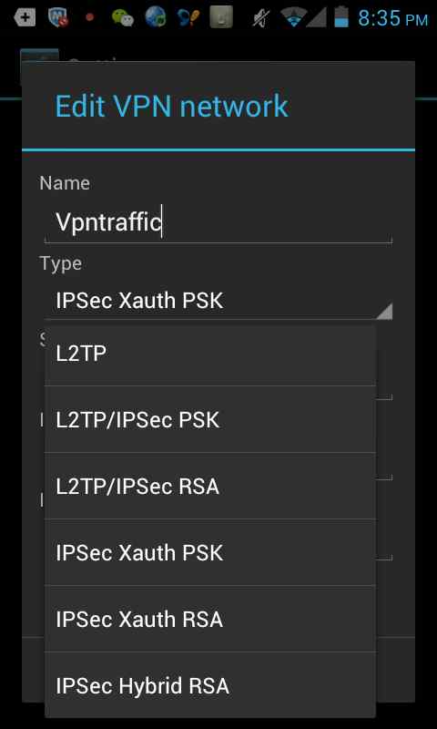Screen dimensions: 437x729
Task: Choose L2TP/IPSec RSA option
Action: coord(210,486)
